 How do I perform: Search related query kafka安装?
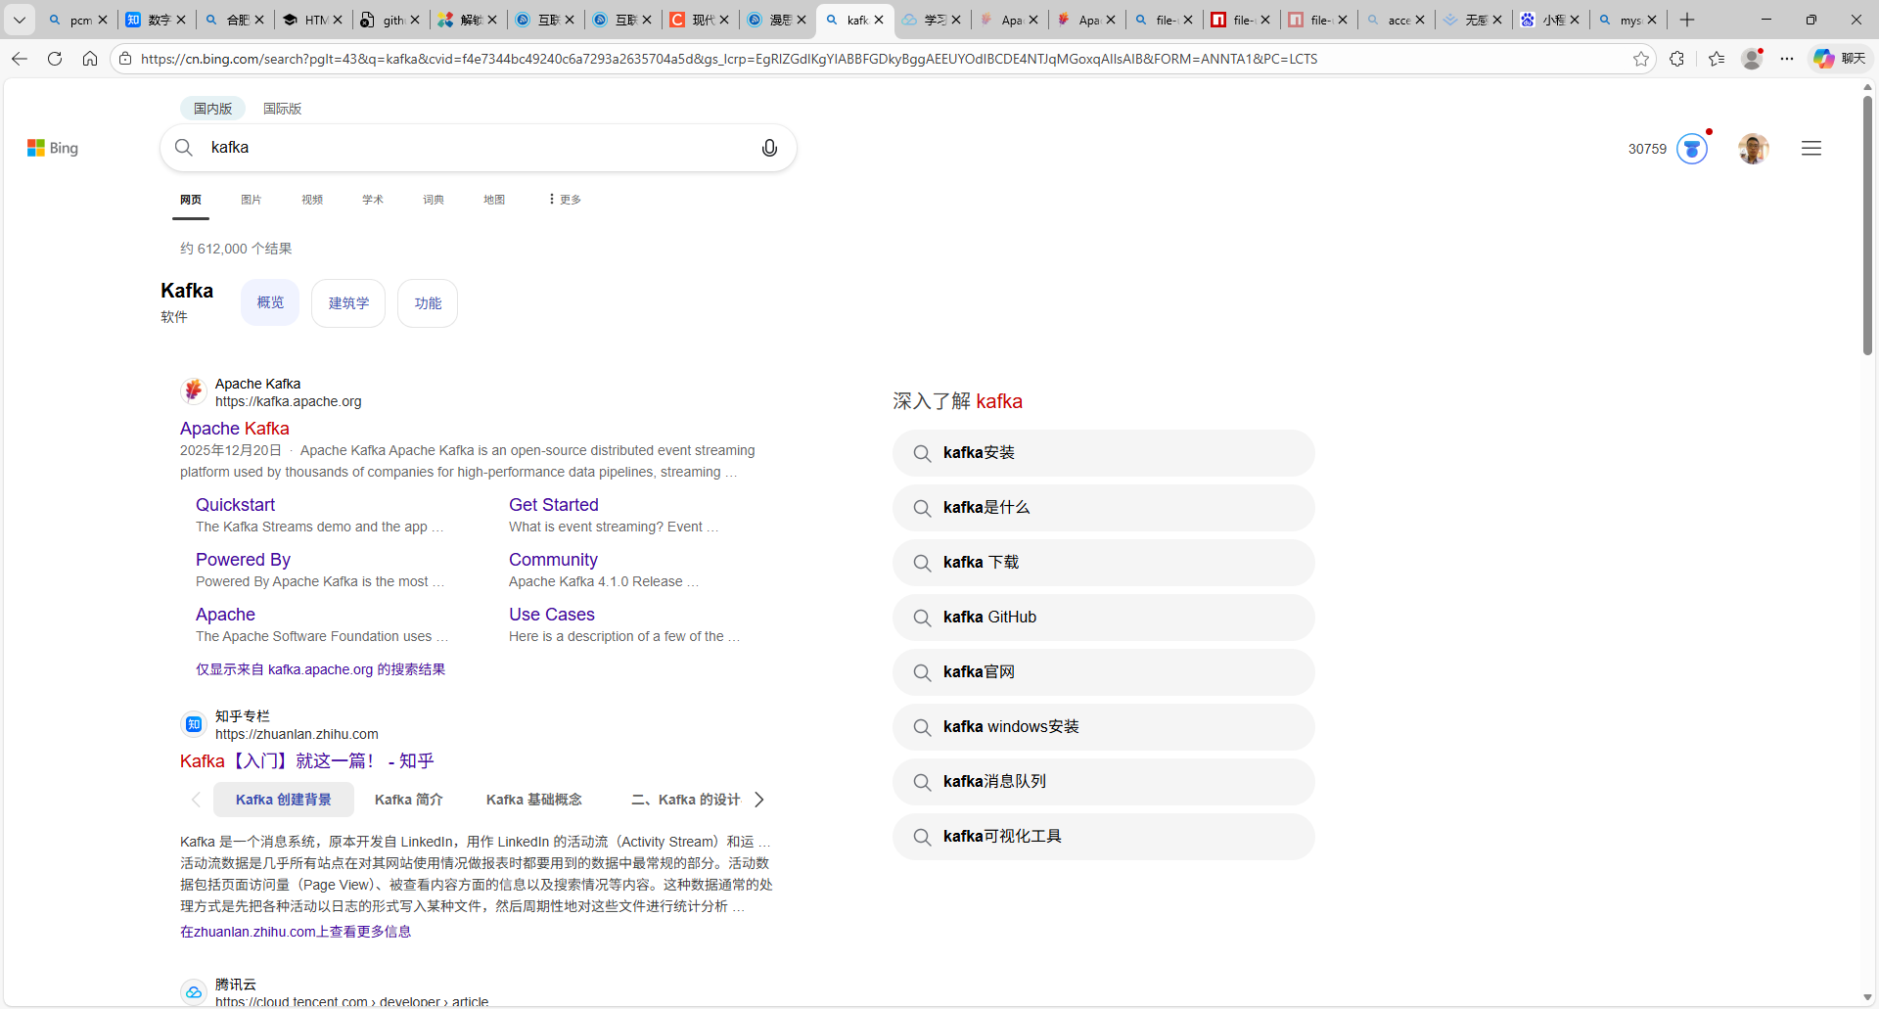coord(1103,453)
